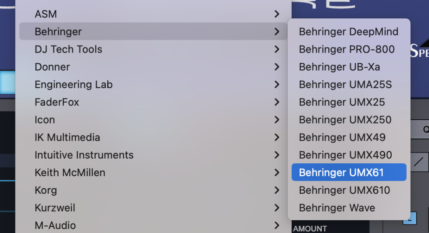
Task: Click the diagonal line icon button
Action: click(419, 162)
